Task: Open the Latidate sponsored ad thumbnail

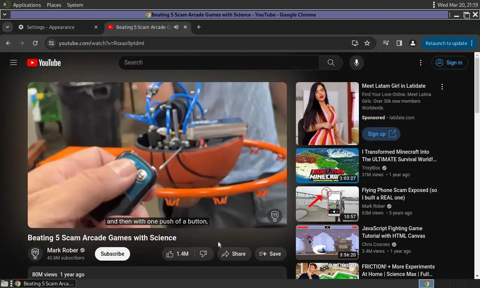Action: pyautogui.click(x=327, y=114)
